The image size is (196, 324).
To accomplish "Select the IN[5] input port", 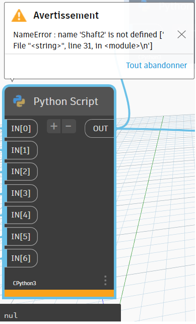I will 21,236.
